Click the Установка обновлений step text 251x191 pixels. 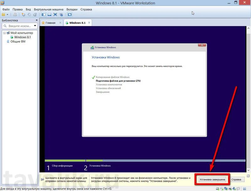click(x=108, y=88)
